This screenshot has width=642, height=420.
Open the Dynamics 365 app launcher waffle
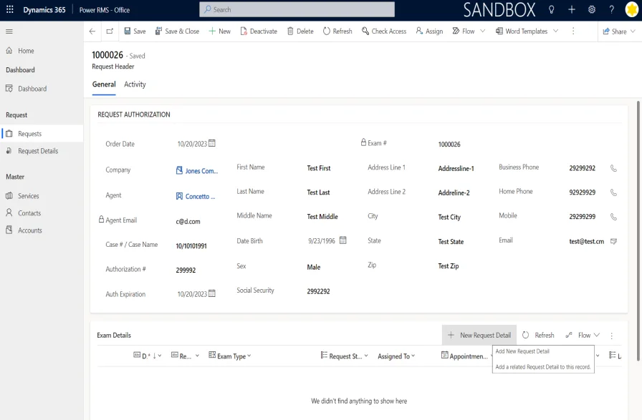[x=9, y=9]
